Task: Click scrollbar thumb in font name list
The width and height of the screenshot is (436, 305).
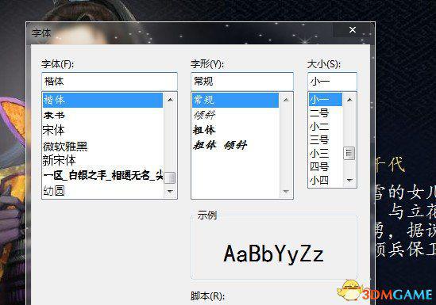Action: coord(170,177)
